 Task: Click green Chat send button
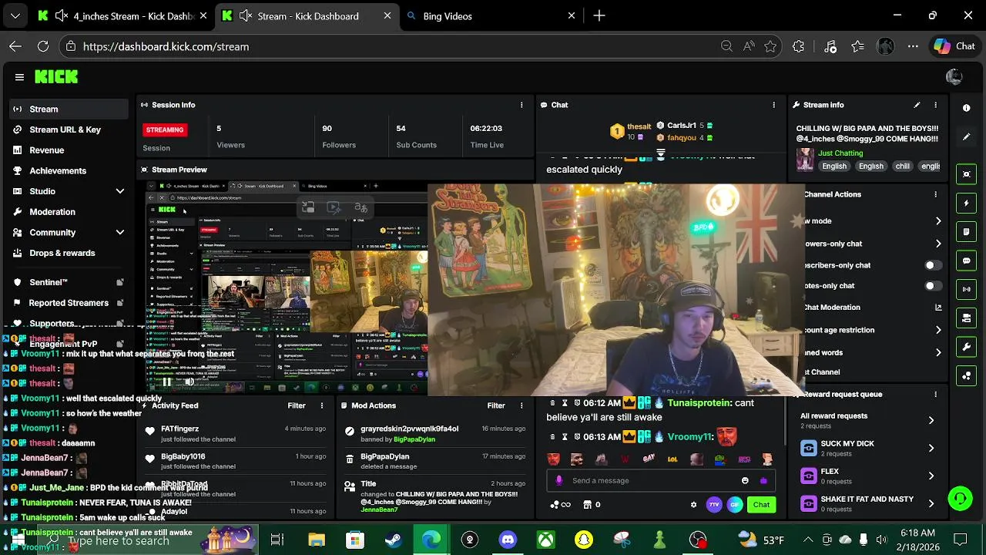(x=761, y=505)
